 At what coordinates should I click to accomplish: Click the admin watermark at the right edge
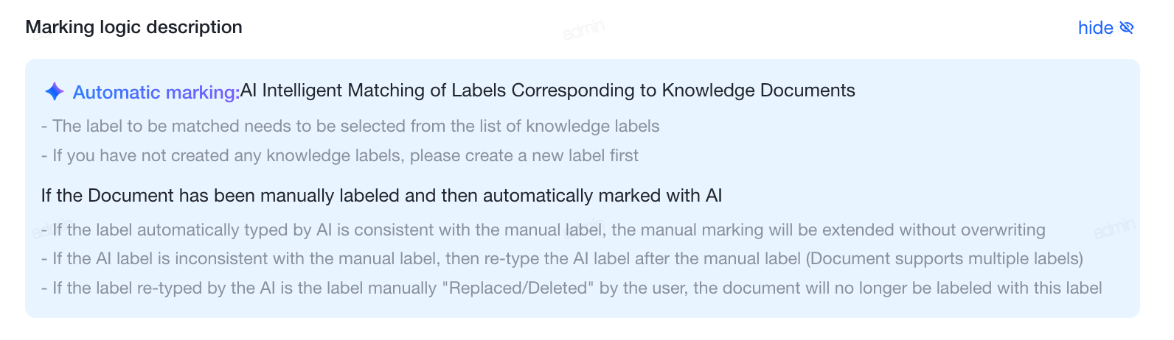point(1114,228)
